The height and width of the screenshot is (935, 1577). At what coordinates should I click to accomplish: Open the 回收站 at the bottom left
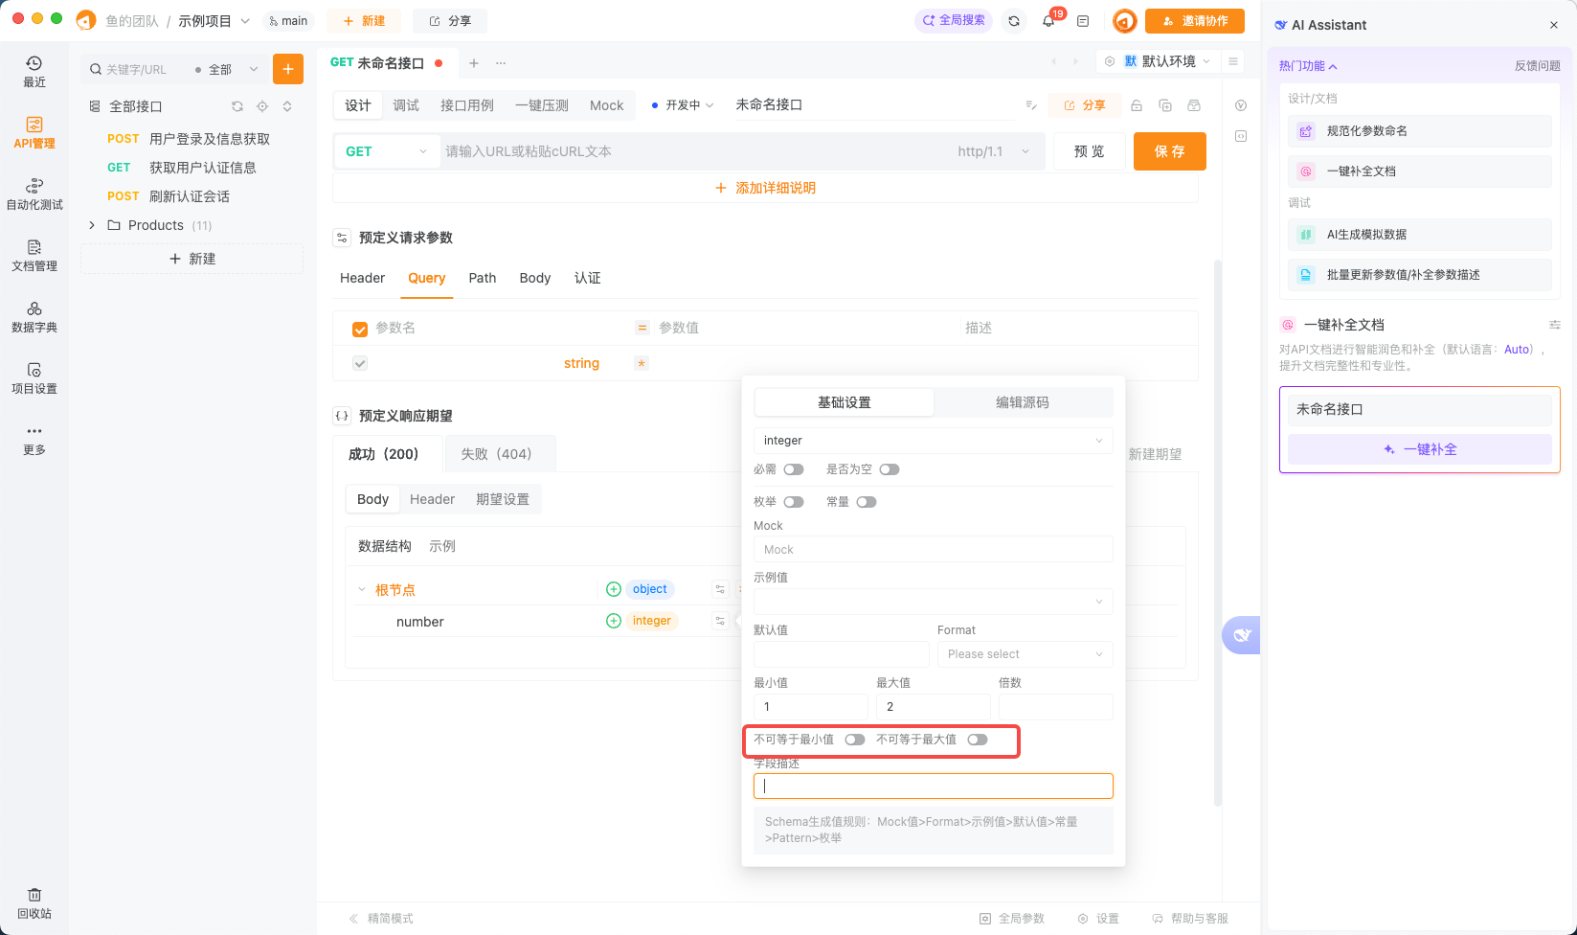(x=34, y=901)
